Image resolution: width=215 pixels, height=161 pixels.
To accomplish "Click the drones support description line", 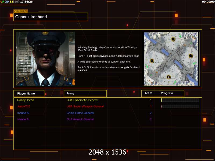I will pyautogui.click(x=104, y=62).
